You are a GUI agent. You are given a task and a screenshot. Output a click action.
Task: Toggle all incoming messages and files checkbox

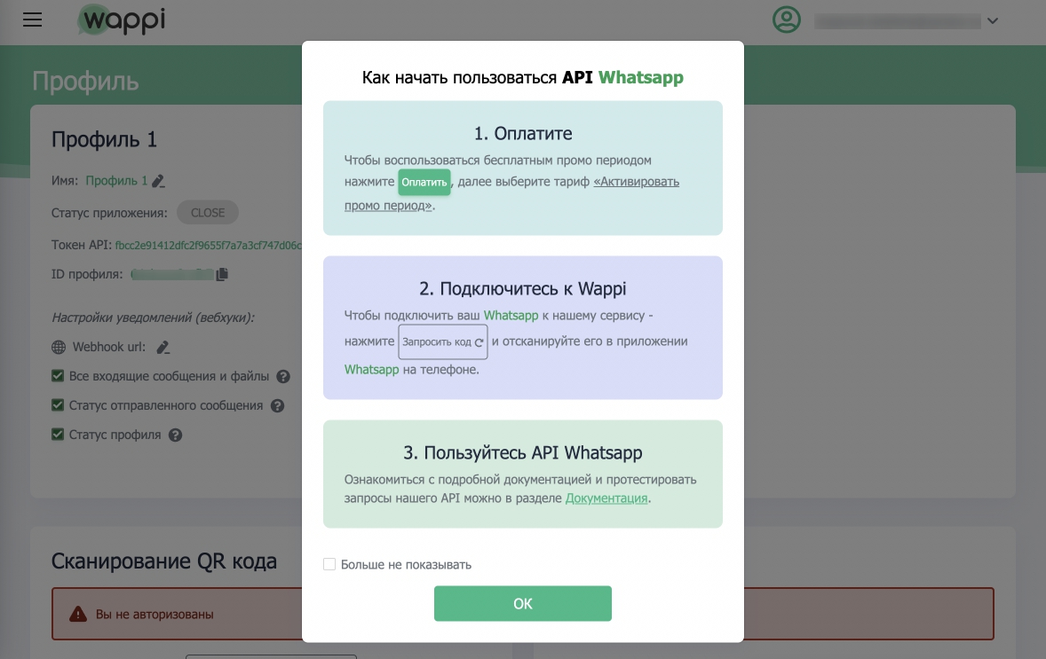point(58,376)
